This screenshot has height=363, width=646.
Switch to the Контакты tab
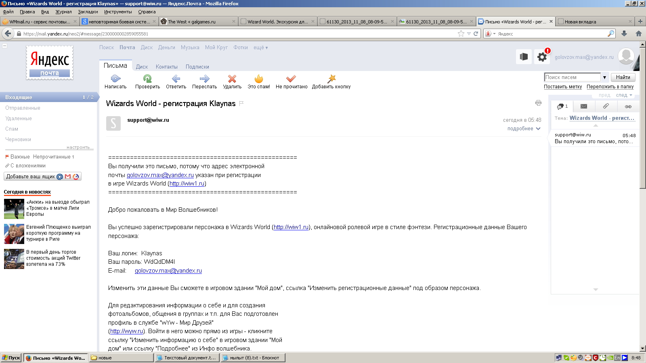click(x=167, y=67)
